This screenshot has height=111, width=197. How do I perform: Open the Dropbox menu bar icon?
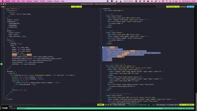point(144,1)
